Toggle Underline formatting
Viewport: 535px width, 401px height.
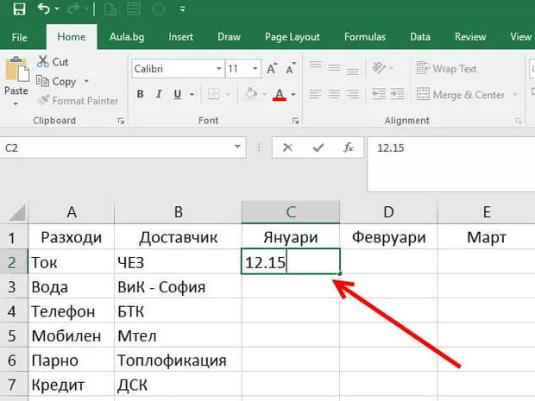[178, 94]
